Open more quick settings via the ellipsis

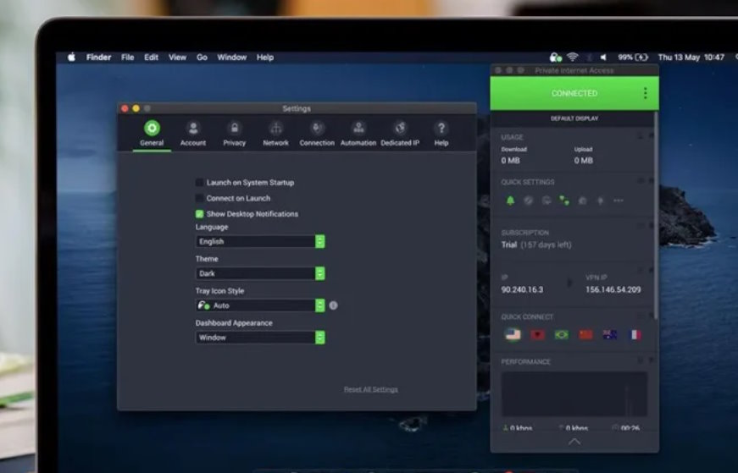619,201
